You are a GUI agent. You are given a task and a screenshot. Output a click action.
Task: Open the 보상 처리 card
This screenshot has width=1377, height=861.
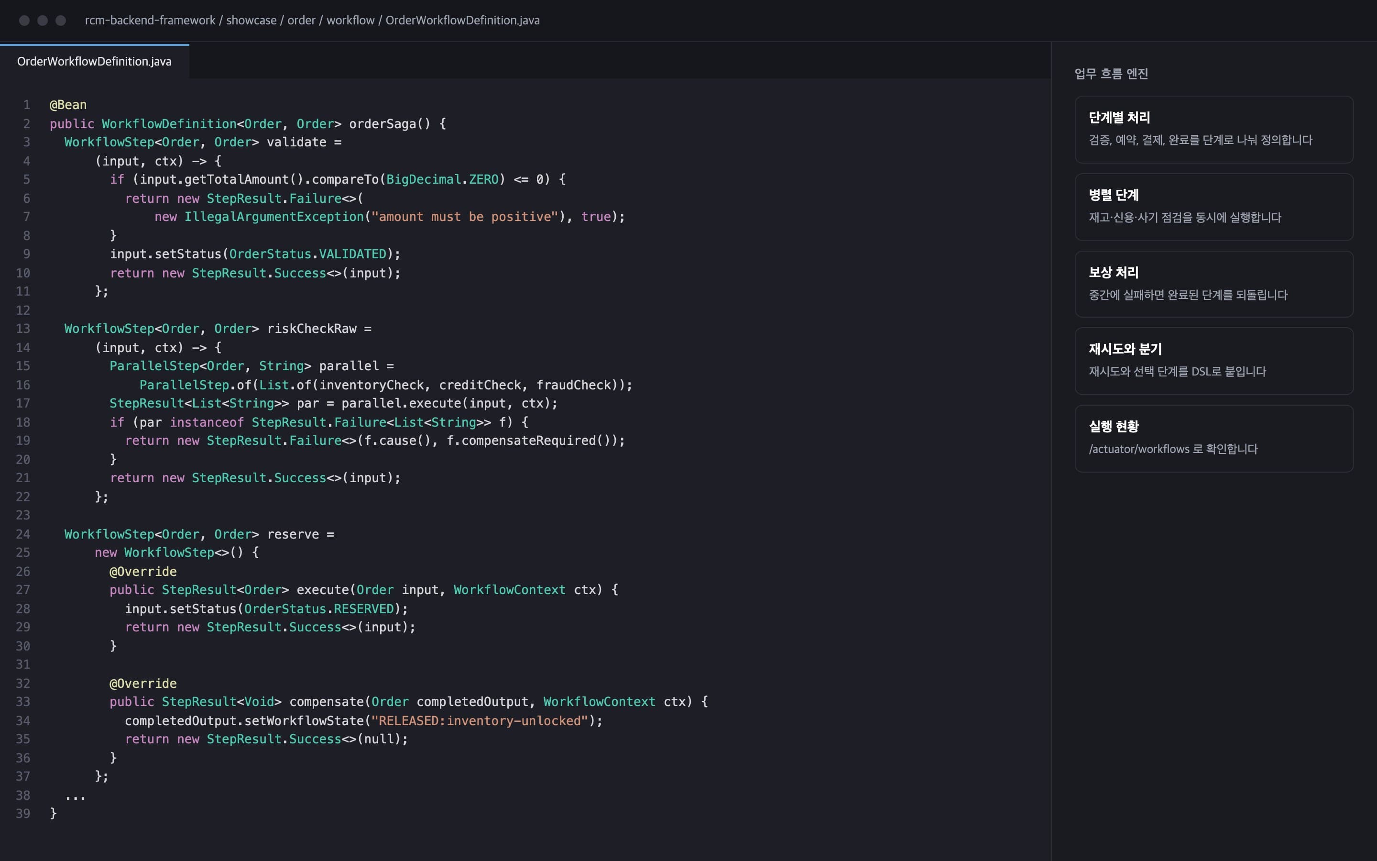pos(1213,284)
